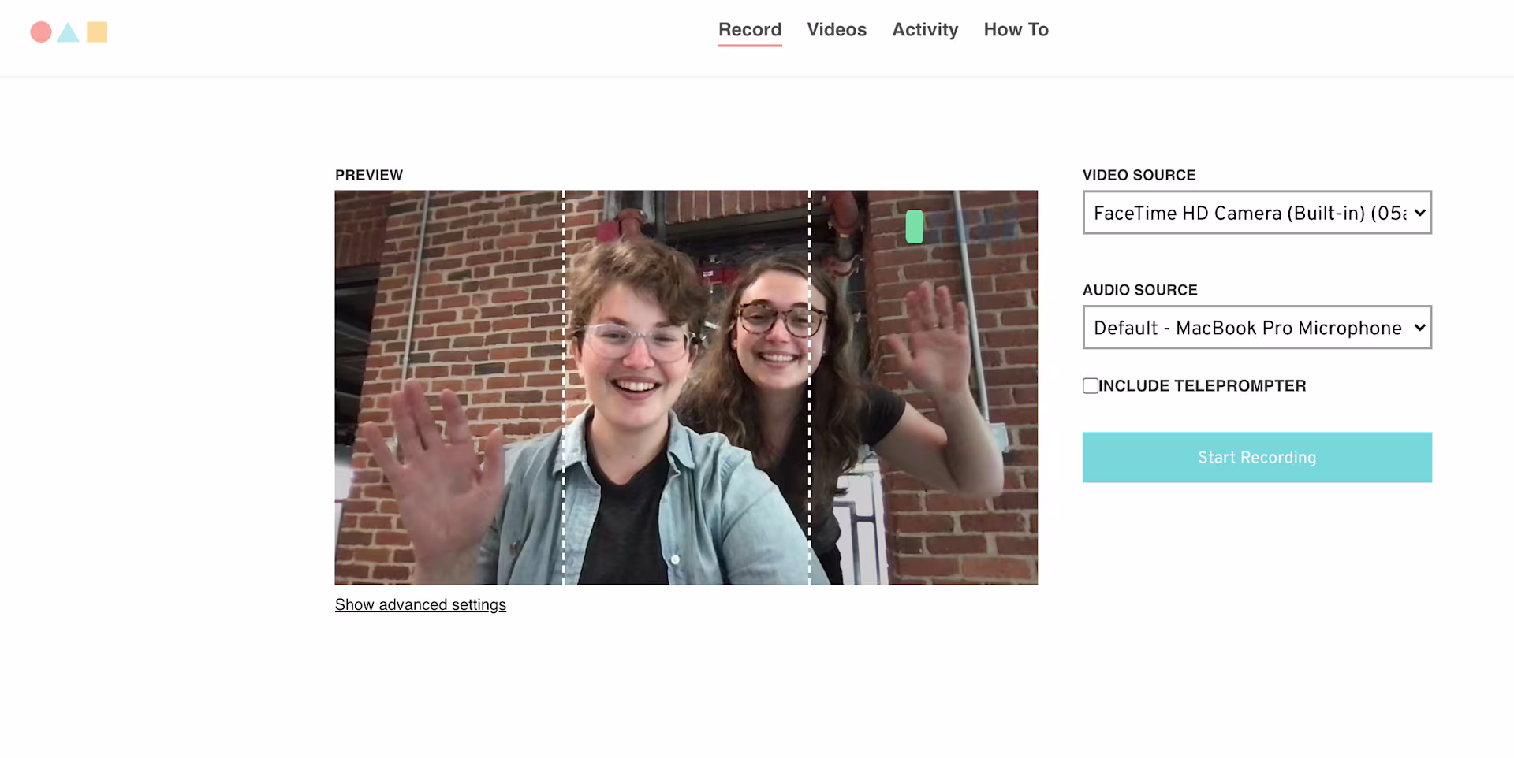Click the colored shapes logo
This screenshot has height=758, width=1514.
coord(69,32)
